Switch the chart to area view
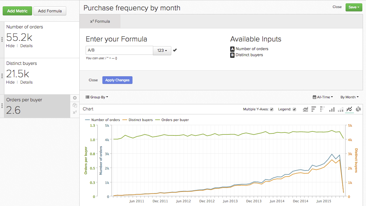Screen dimensions: 366x206 305,109
